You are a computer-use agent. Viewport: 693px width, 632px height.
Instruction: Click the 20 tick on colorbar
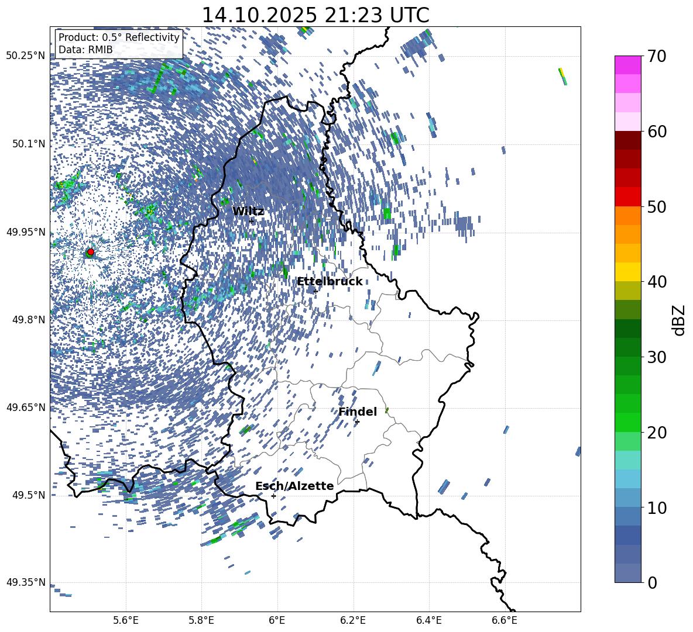657,433
